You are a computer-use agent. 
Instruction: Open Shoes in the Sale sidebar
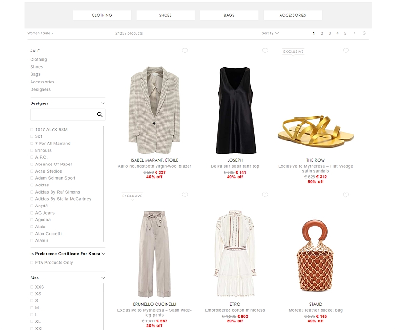(37, 67)
